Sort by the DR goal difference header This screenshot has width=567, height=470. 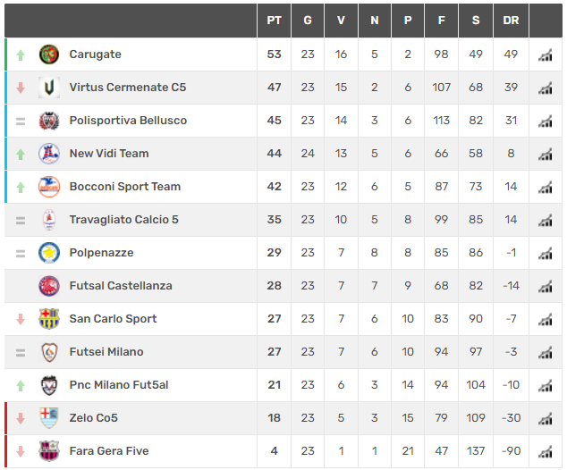(x=511, y=21)
